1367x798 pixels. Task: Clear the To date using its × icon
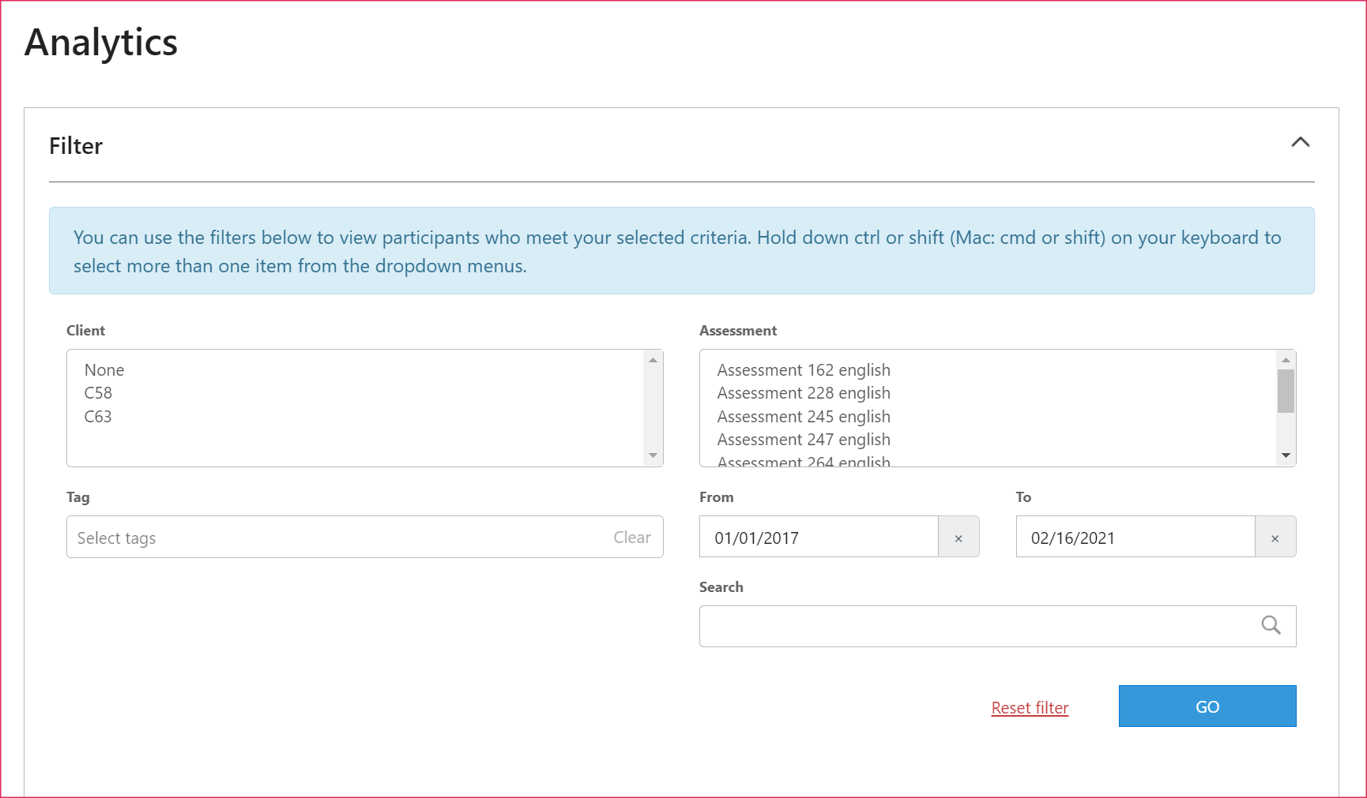click(x=1275, y=538)
